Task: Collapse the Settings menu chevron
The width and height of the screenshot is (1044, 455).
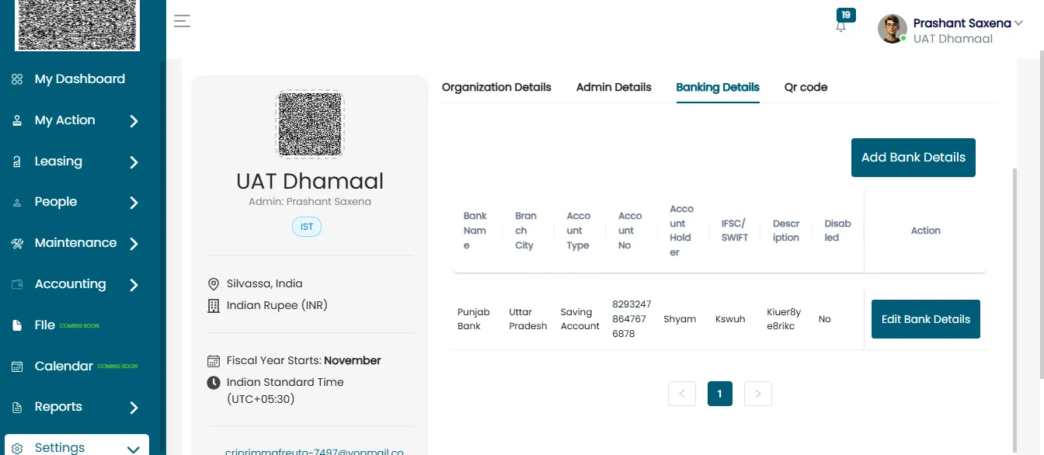Action: [x=133, y=449]
